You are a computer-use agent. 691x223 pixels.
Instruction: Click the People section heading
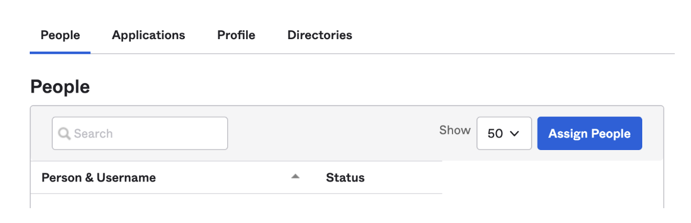click(x=60, y=87)
